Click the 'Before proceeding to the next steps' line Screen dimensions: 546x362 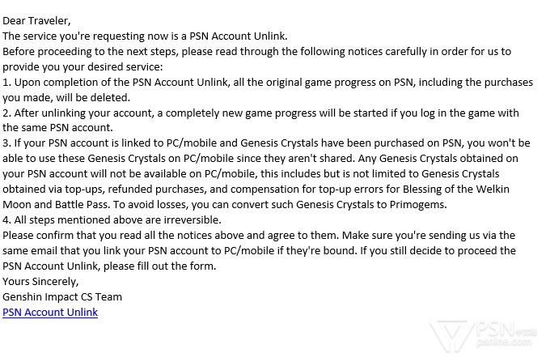coord(256,52)
